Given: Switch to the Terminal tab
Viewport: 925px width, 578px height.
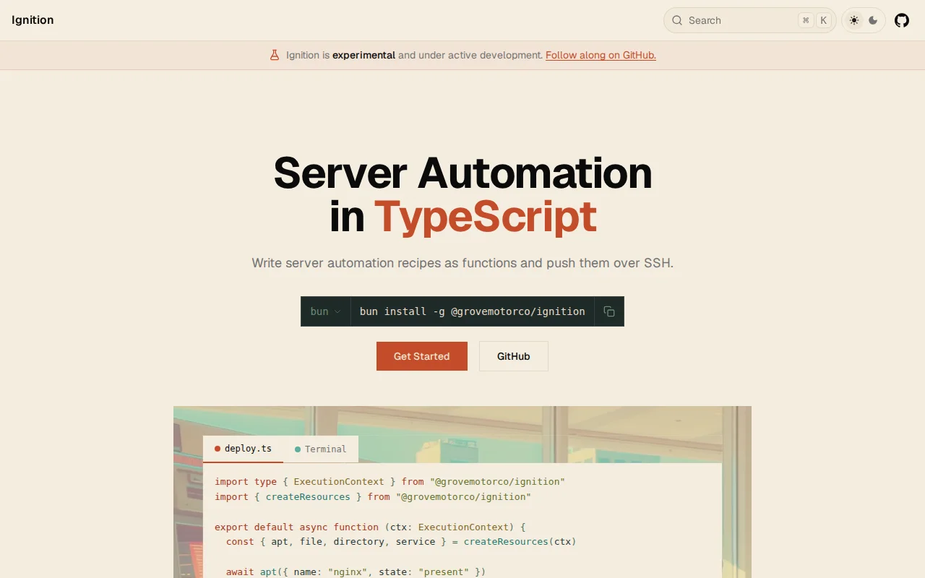Looking at the screenshot, I should pyautogui.click(x=321, y=449).
